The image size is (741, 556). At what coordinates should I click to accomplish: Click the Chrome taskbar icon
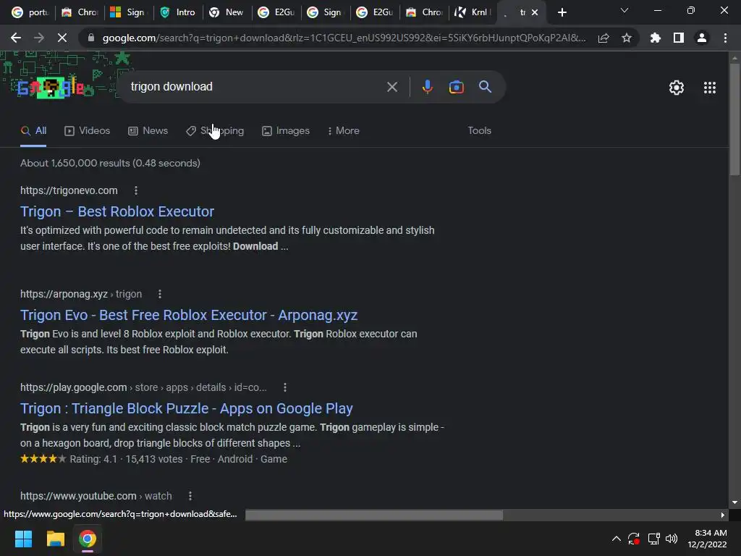pyautogui.click(x=88, y=539)
